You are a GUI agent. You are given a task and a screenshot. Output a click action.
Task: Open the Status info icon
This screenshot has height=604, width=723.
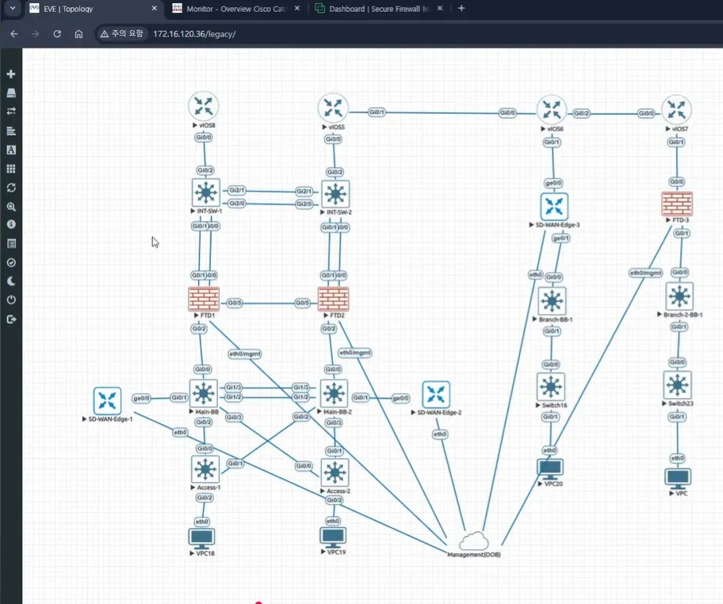tap(11, 224)
